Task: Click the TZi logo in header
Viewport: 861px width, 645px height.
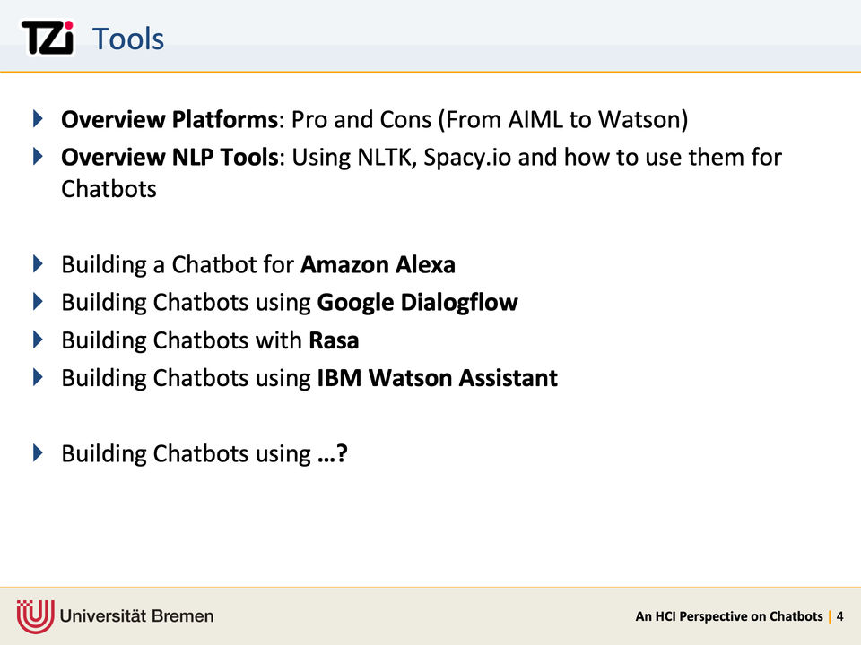Action: (x=47, y=39)
